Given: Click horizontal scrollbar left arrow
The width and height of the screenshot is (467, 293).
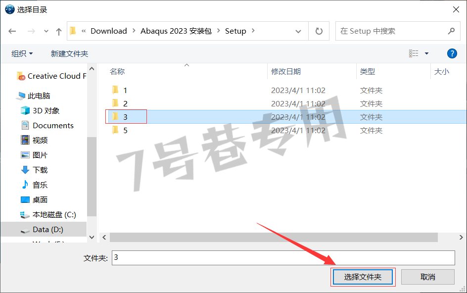Looking at the screenshot, I should [104, 237].
